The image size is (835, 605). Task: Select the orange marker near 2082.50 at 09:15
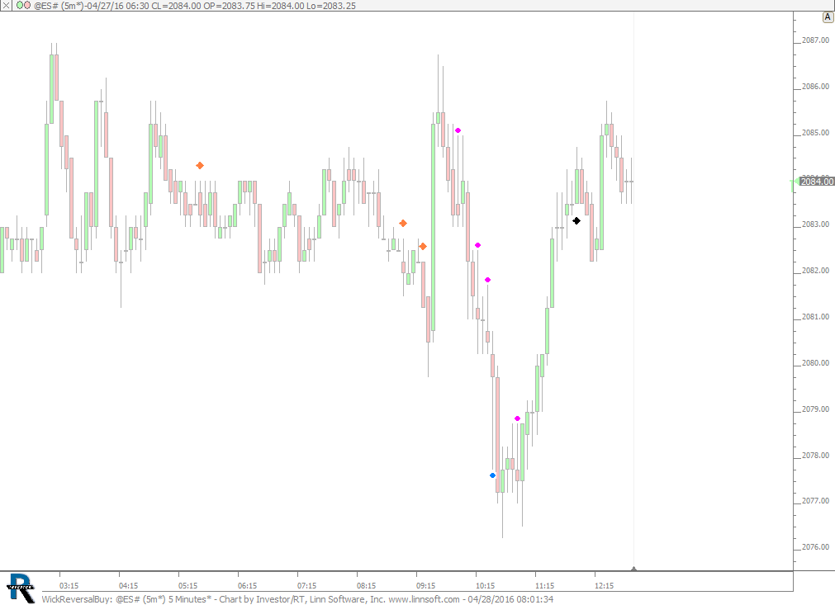point(423,246)
